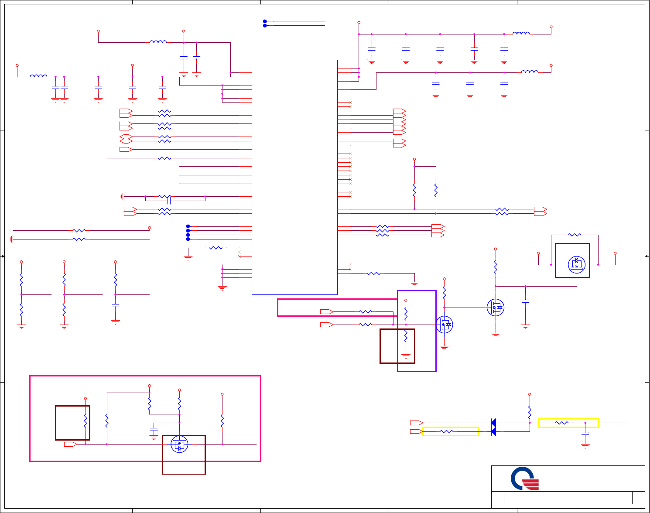
Task: Select the resistor feeding the lower diode
Action: 447,431
